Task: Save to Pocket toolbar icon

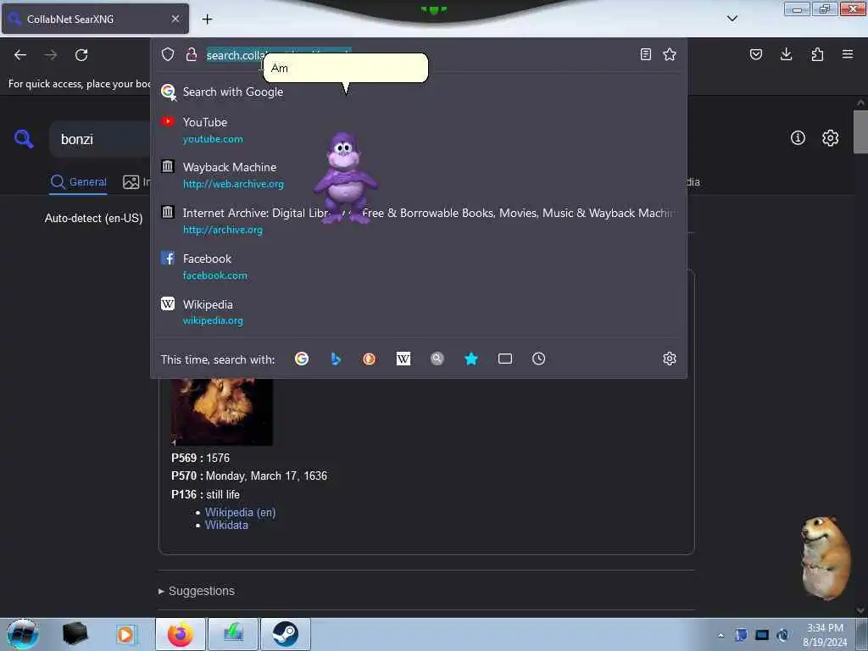Action: 756,54
